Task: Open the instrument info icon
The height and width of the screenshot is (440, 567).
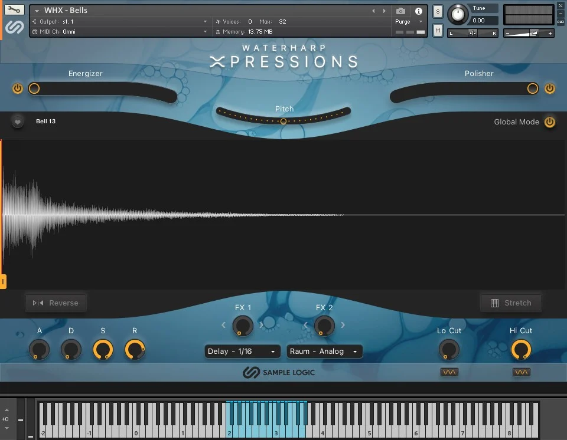Action: tap(418, 11)
